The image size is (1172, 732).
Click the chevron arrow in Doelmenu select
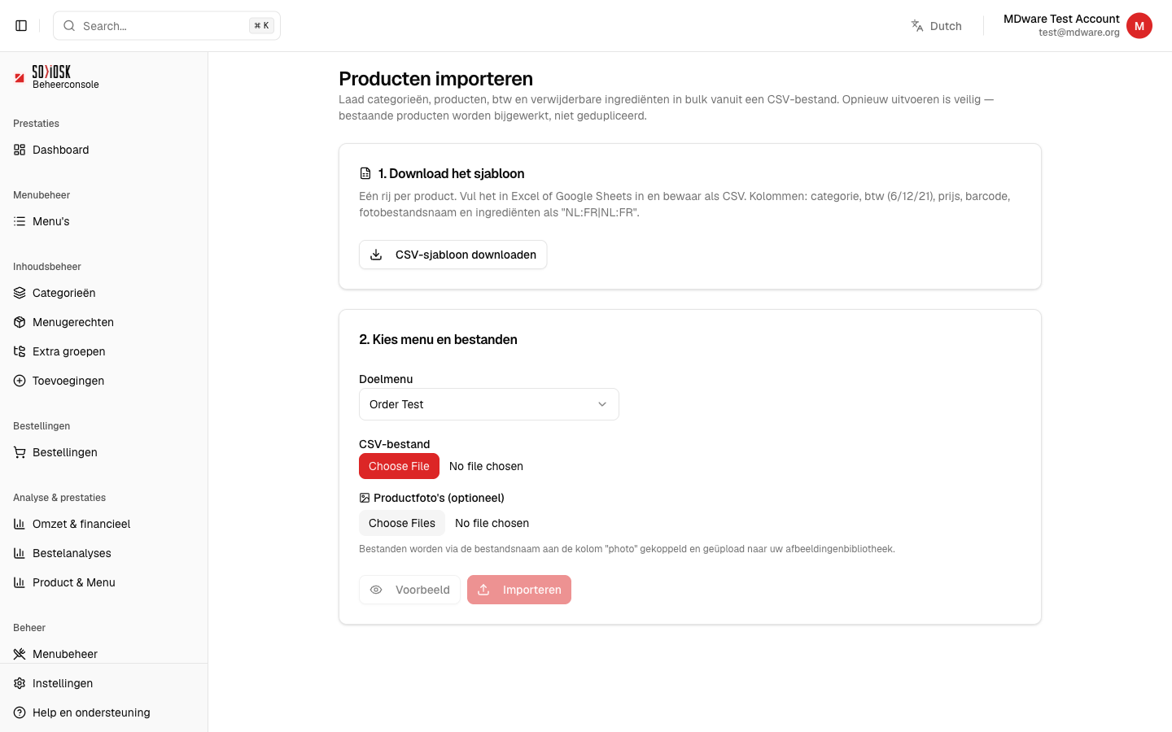point(602,404)
